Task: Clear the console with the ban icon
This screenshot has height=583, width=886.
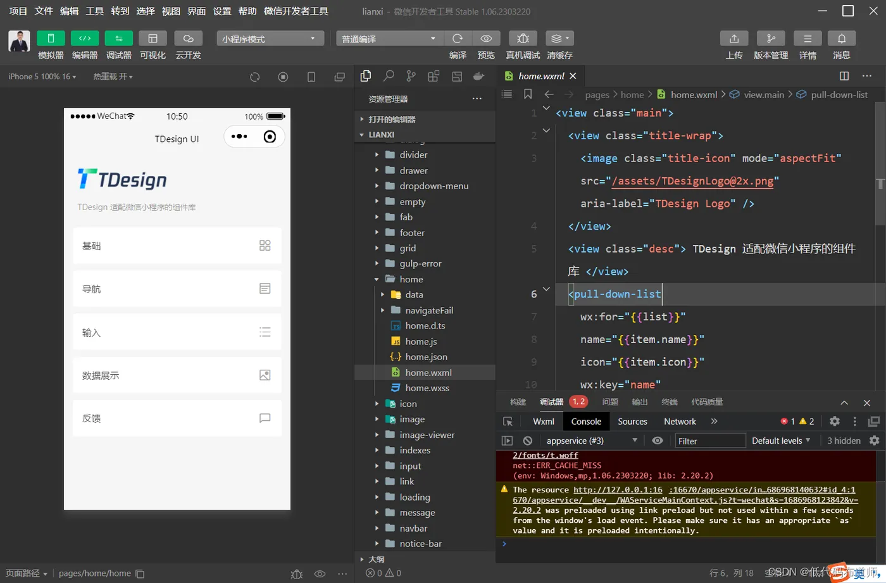Action: tap(528, 441)
